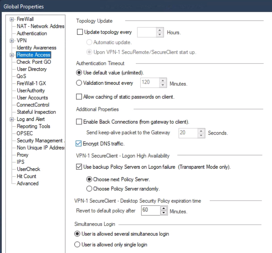The image size is (272, 253).
Task: Increase the Revert to default policy minutes
Action: (164, 208)
